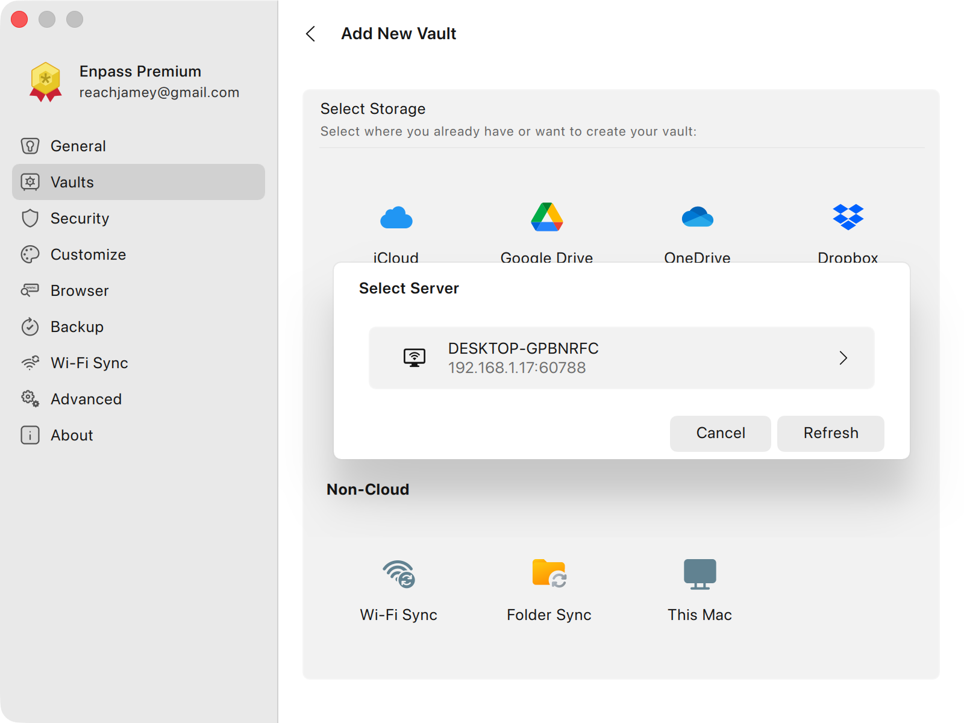Click the General lock icon in sidebar
Viewport: 964px width, 723px height.
[x=30, y=146]
